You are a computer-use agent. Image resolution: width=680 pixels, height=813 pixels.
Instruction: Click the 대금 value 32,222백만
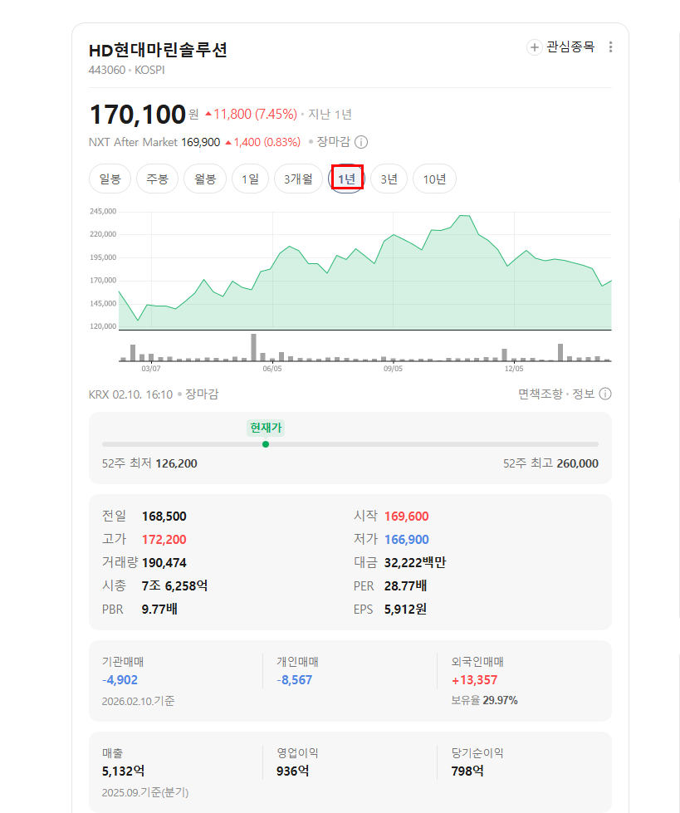[414, 562]
